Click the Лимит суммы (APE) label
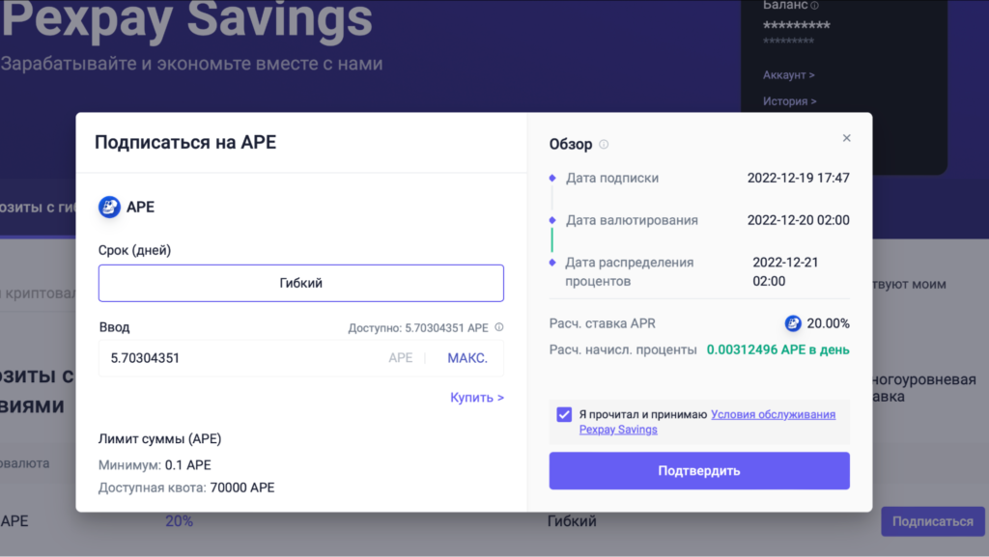 pos(159,438)
